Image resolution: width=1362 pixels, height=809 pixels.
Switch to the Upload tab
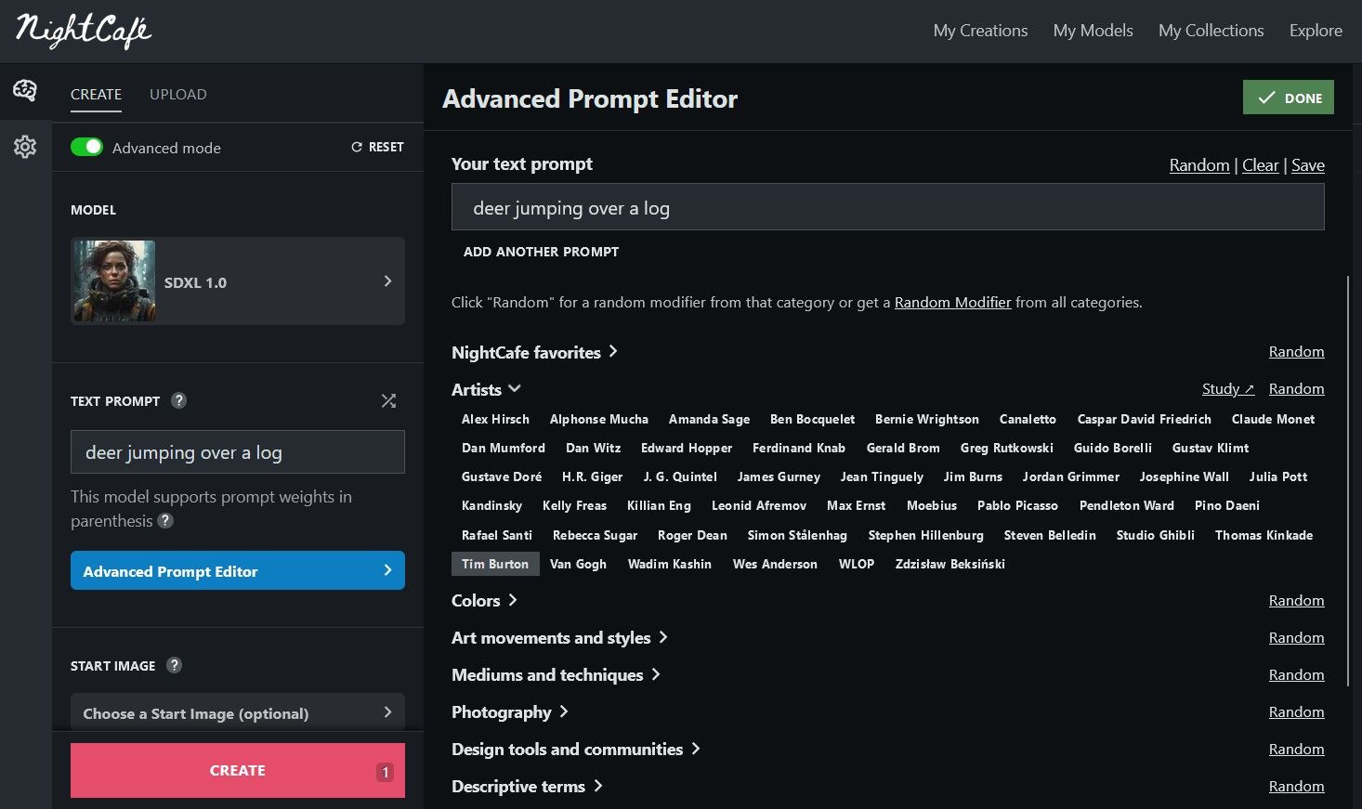pyautogui.click(x=178, y=94)
